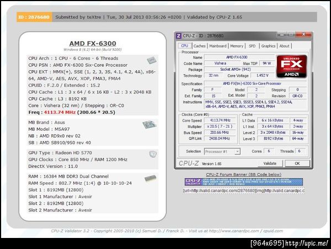This screenshot has width=331, height=249.
Task: Click the CPU-Z forum banner image
Action: (244, 182)
